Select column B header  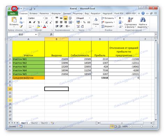pyautogui.click(x=56, y=39)
